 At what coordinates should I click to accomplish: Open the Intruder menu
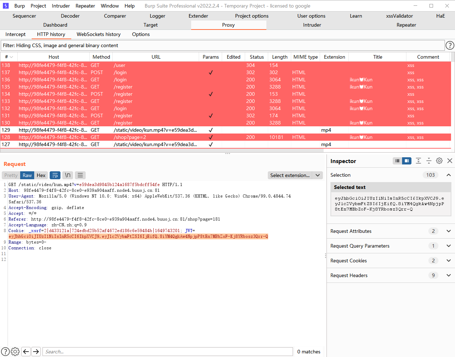tap(61, 6)
